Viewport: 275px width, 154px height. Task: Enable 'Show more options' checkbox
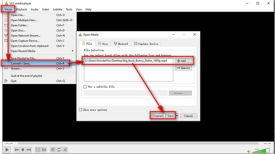(81, 110)
